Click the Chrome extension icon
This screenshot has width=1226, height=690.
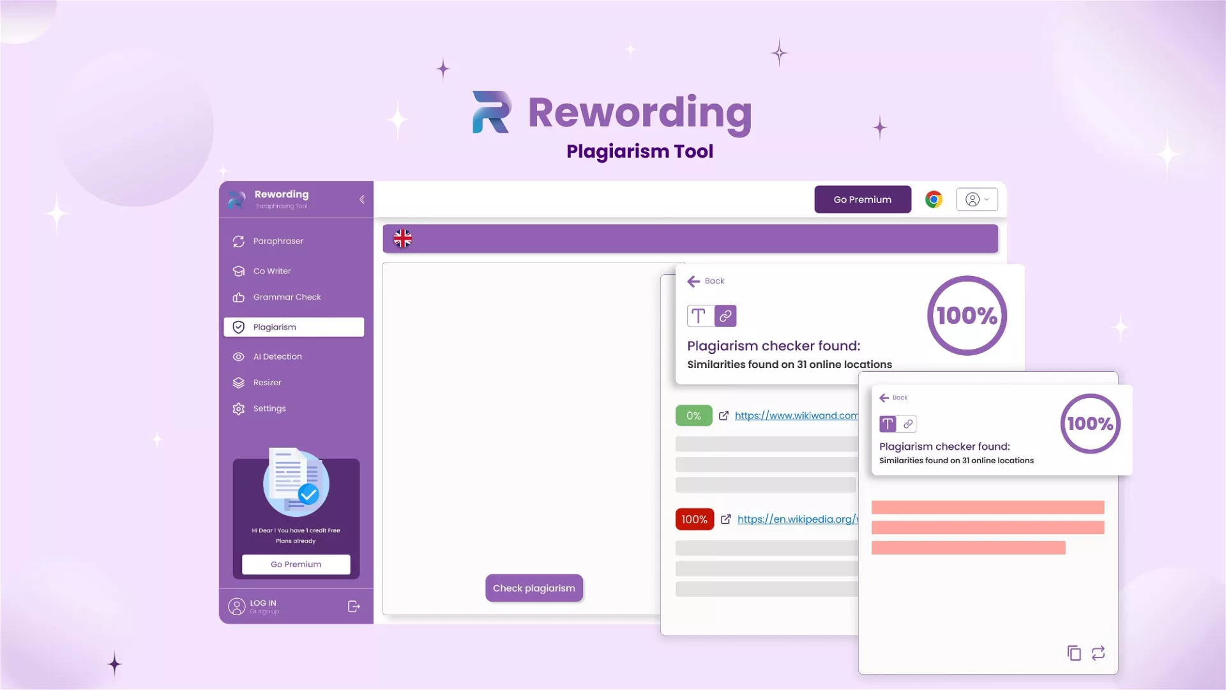[934, 199]
